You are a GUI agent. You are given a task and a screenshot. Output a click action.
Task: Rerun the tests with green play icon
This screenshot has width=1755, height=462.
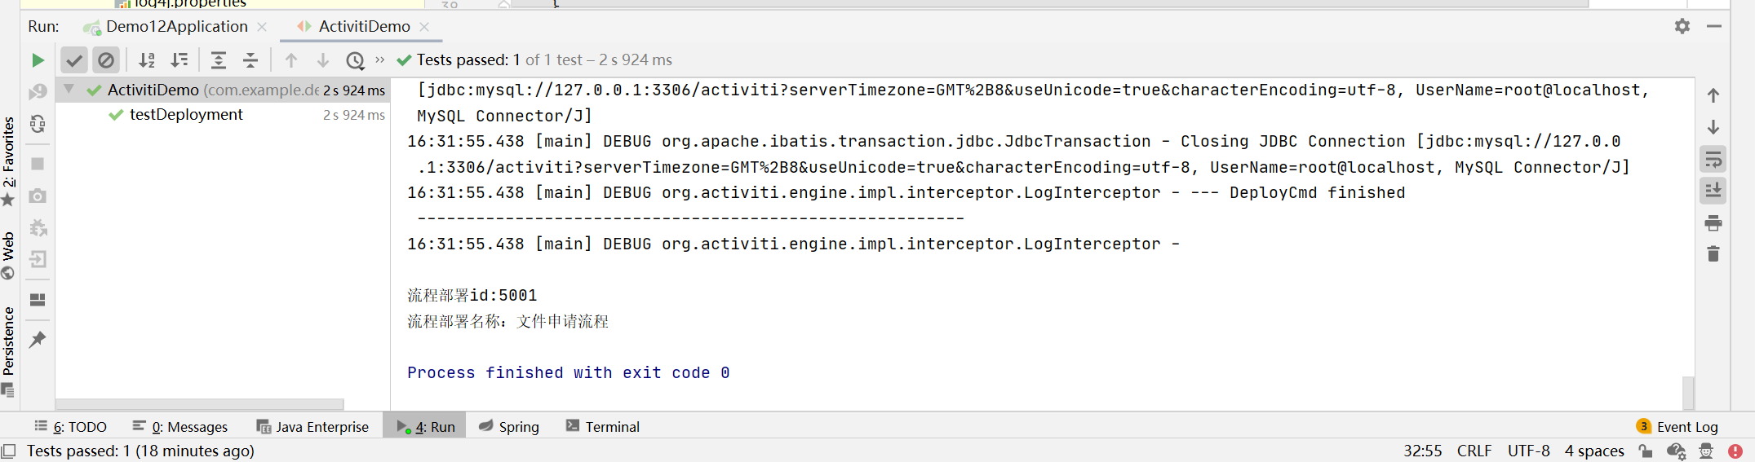(38, 60)
